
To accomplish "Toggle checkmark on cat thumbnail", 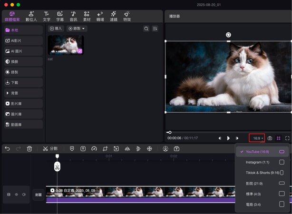I will coord(80,51).
